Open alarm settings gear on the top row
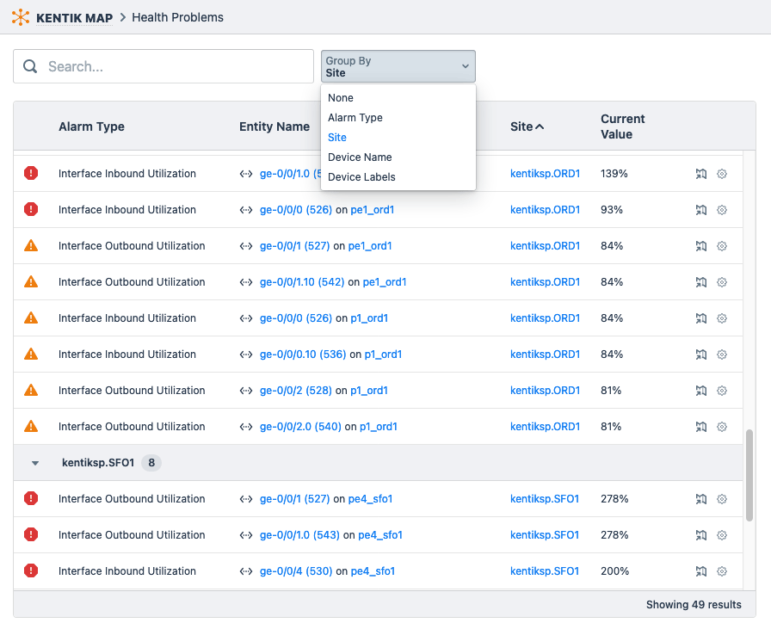This screenshot has width=771, height=629. pos(722,174)
